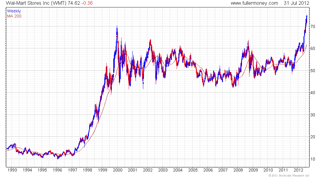Click the 70 price label on y-axis
This screenshot has height=178, width=327.
point(313,26)
